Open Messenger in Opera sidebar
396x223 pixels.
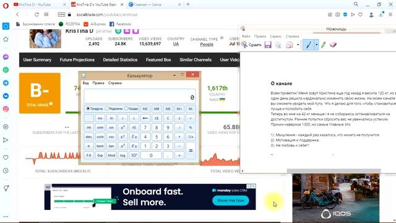pos(6,57)
